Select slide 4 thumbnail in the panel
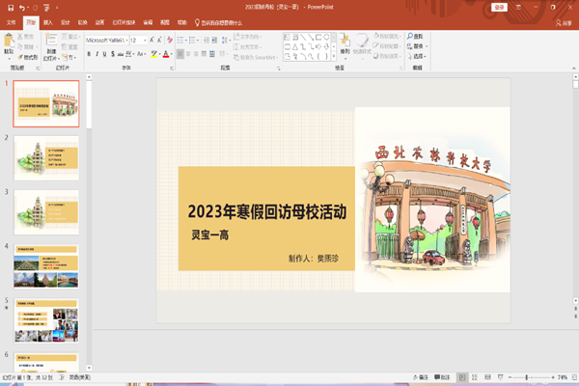 [46, 265]
